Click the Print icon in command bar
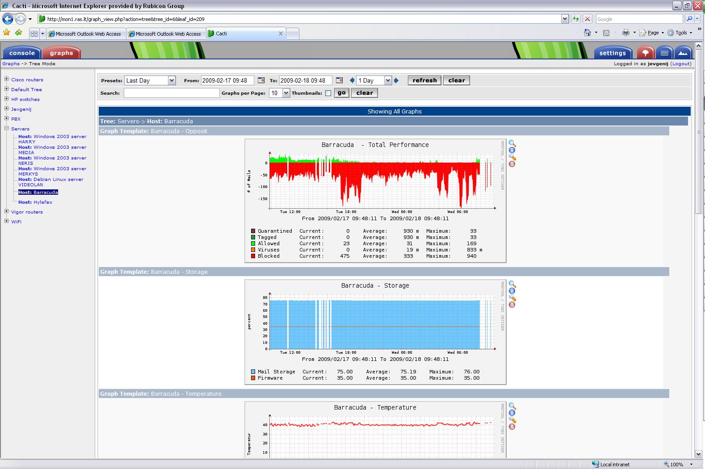Screen dimensions: 705x469 point(625,33)
